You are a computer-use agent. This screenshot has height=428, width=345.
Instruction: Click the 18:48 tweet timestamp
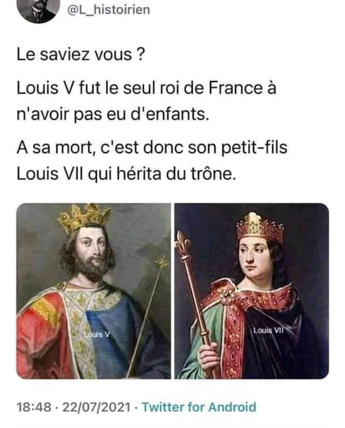click(34, 407)
